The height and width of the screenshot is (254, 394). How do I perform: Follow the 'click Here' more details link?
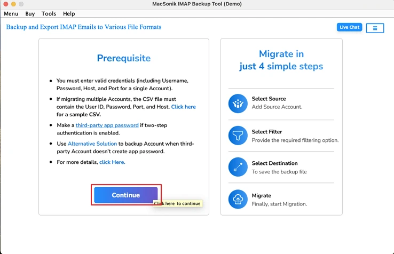(112, 162)
